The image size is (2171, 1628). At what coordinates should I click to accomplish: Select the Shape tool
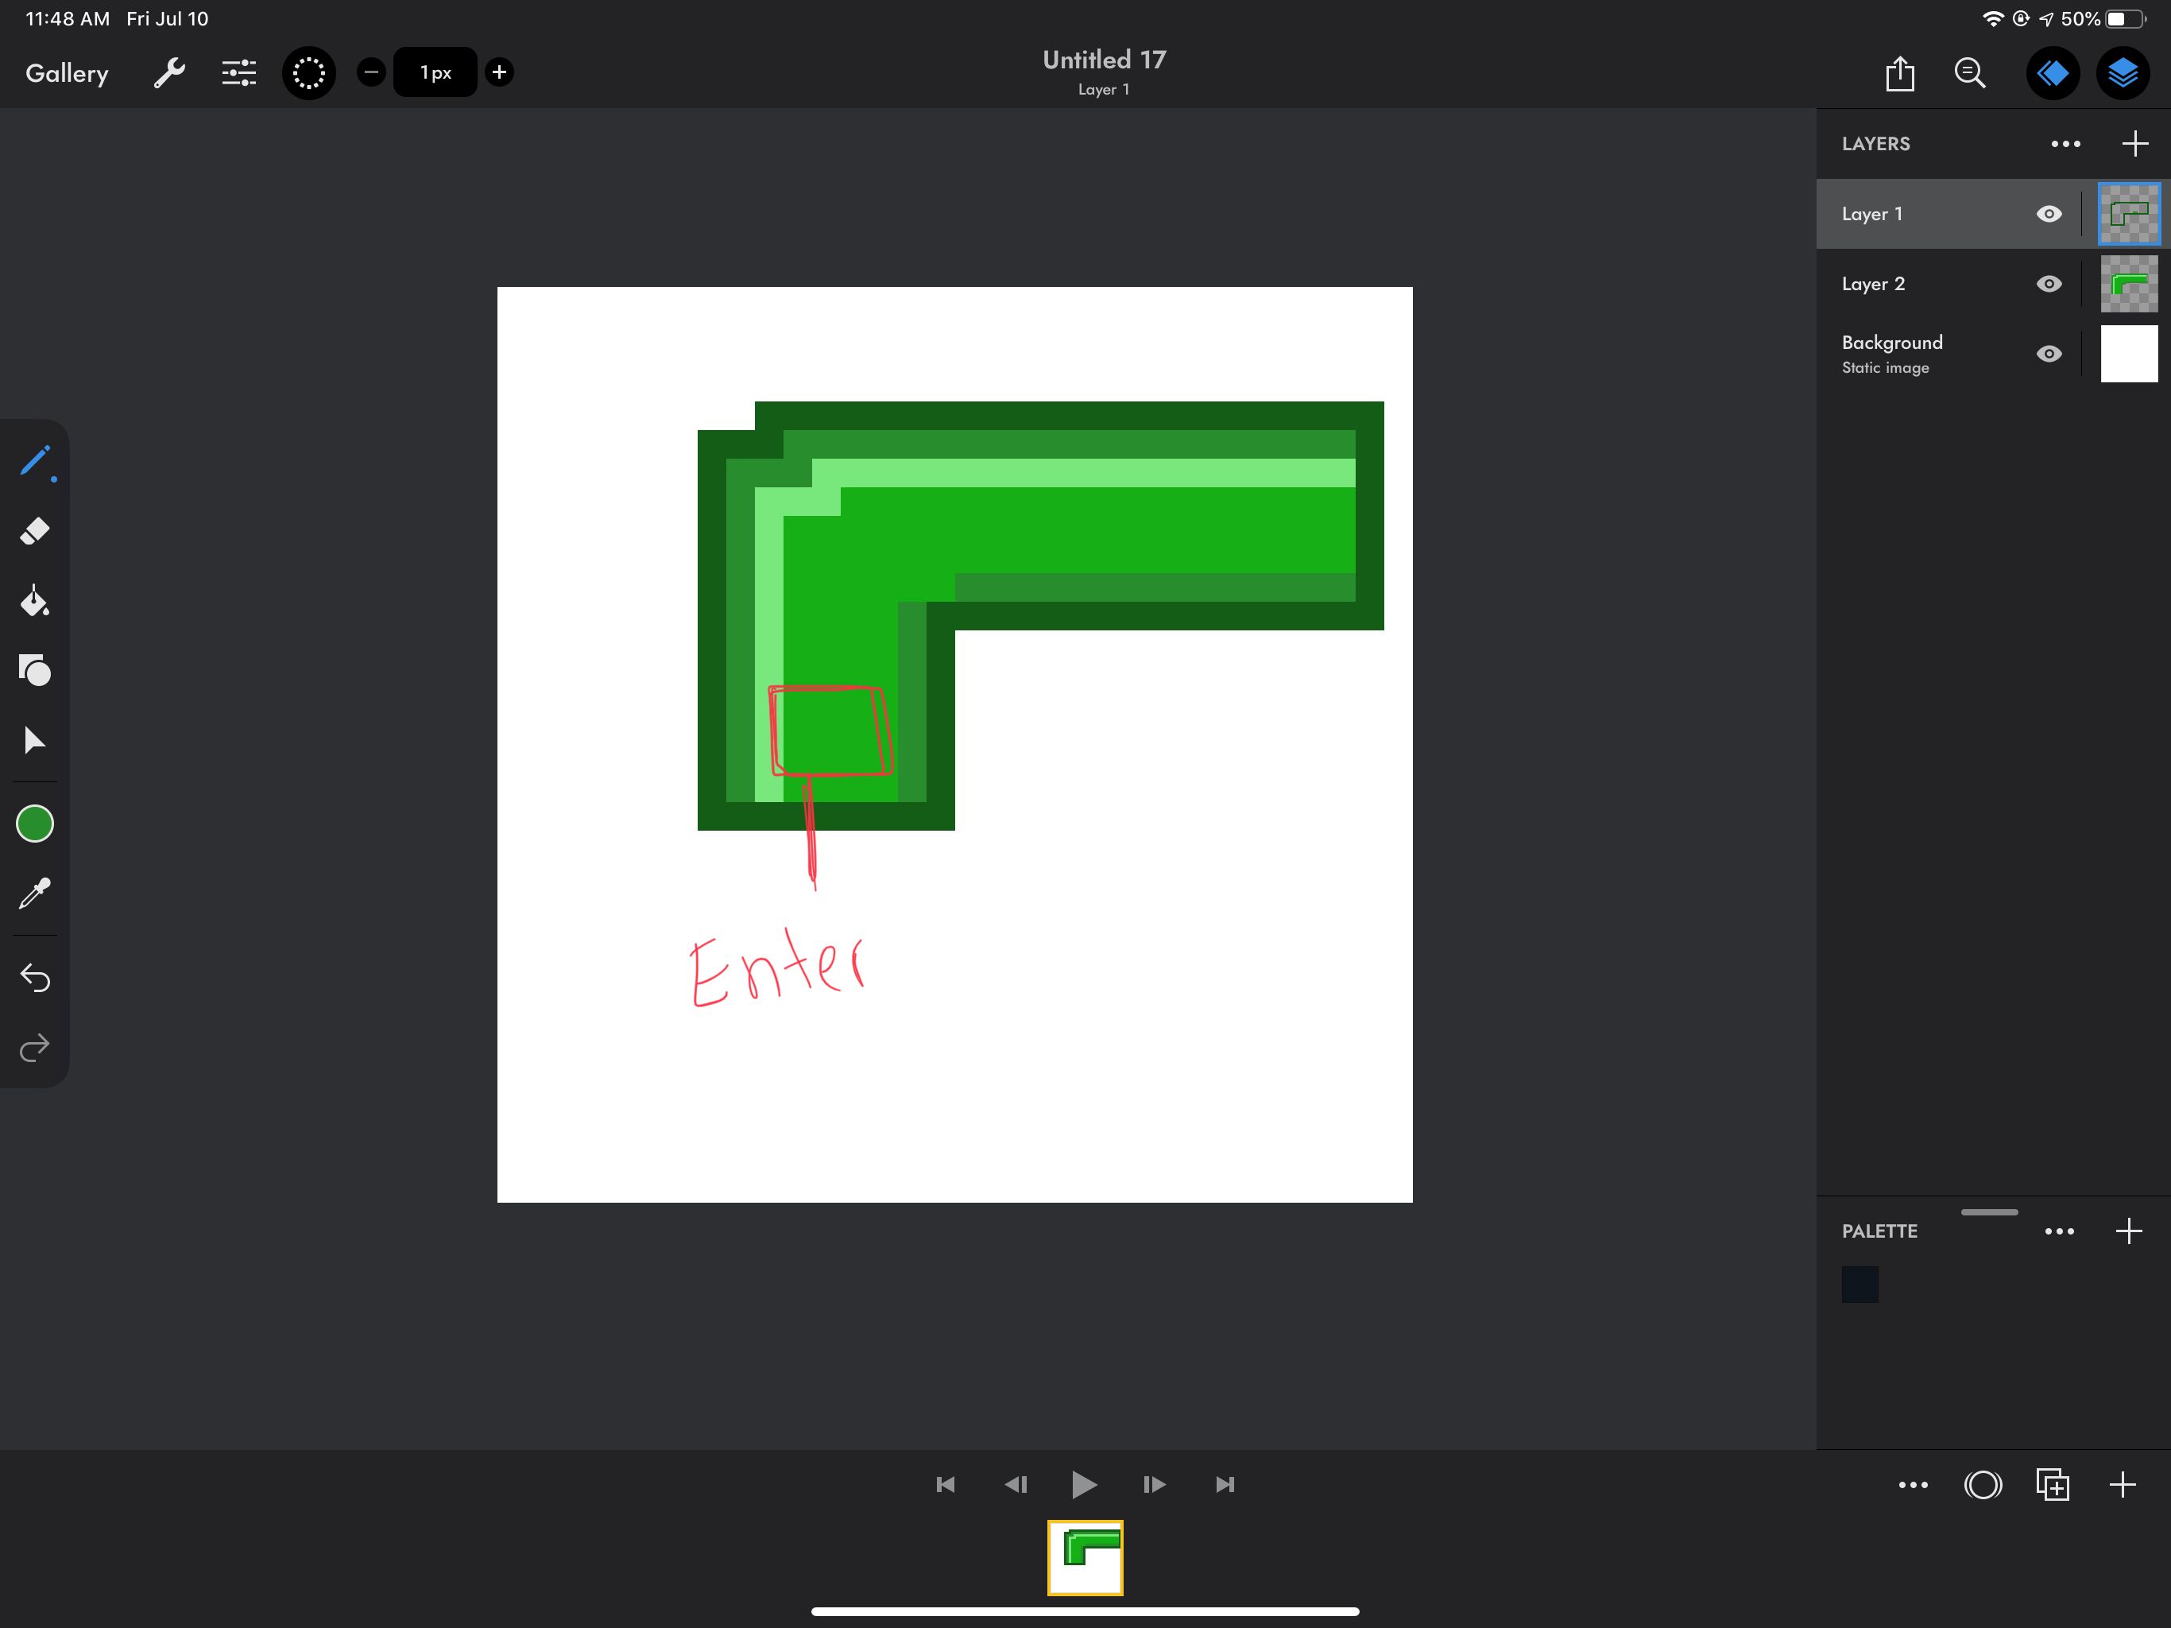tap(34, 671)
